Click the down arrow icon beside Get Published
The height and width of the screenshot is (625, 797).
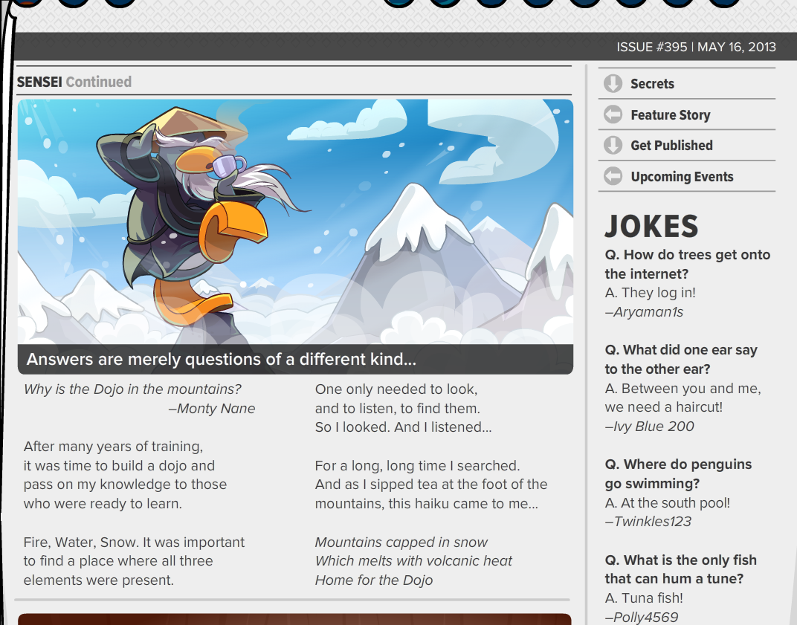pos(613,146)
